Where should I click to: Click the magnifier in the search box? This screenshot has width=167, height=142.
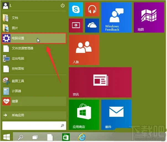[62, 125]
